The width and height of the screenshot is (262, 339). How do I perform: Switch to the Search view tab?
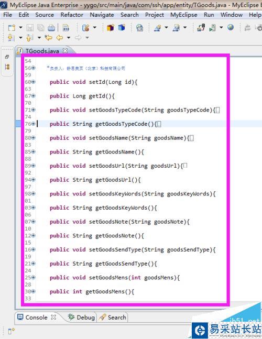(x=113, y=318)
